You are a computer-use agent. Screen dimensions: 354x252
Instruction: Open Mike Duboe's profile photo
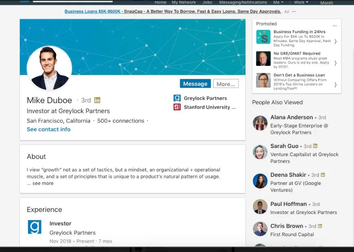tap(49, 68)
